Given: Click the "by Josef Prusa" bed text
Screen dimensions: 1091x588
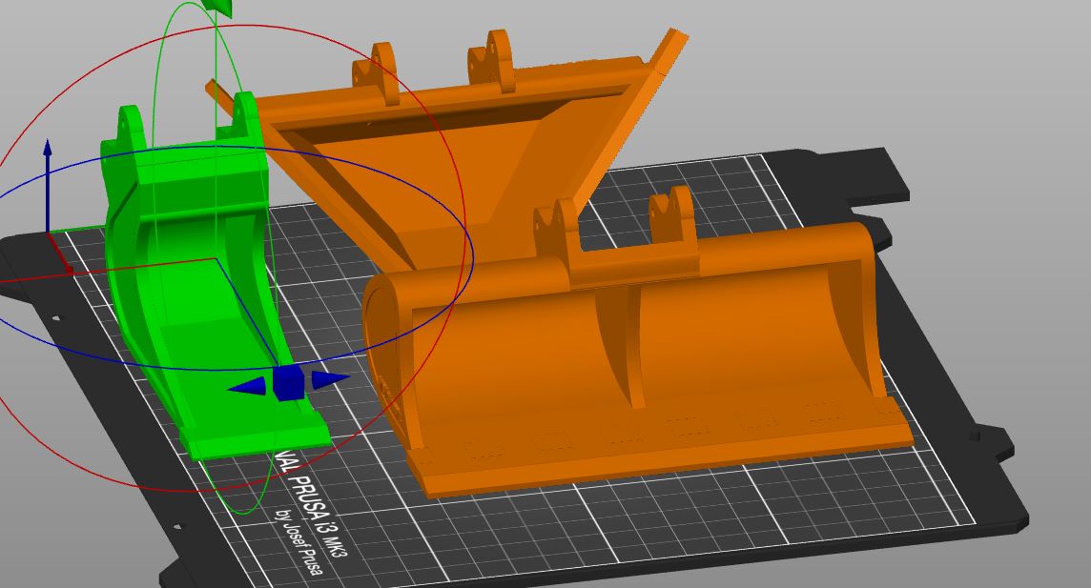Looking at the screenshot, I should 298,543.
